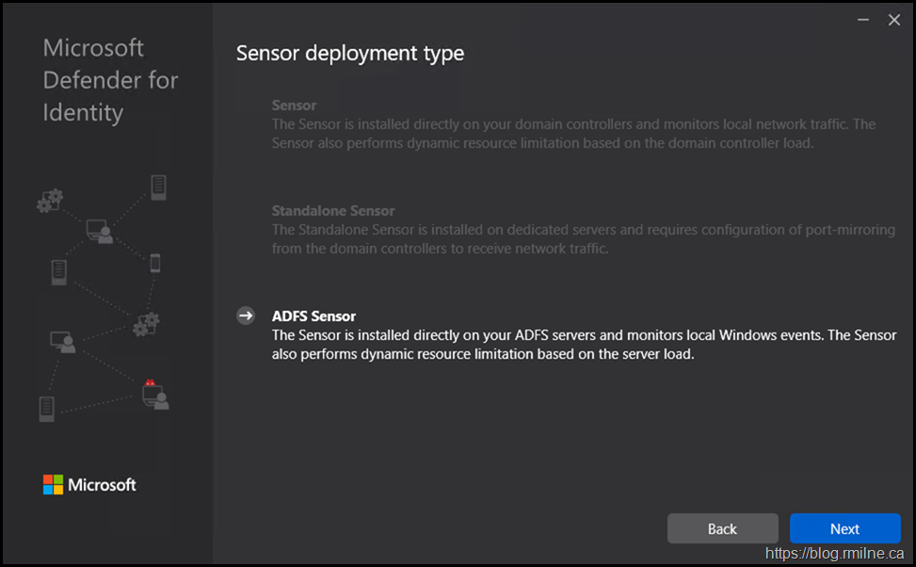Image resolution: width=916 pixels, height=567 pixels.
Task: Click the blog.rmilne.ca URL watermark
Action: [x=835, y=554]
